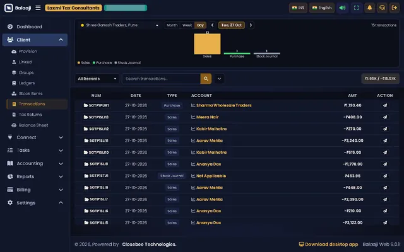
Task: Toggle the Settings menu section
Action: 35,203
